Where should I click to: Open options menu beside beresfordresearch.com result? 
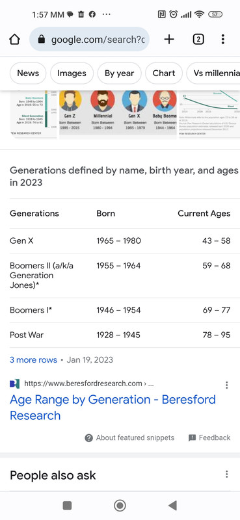click(x=227, y=385)
